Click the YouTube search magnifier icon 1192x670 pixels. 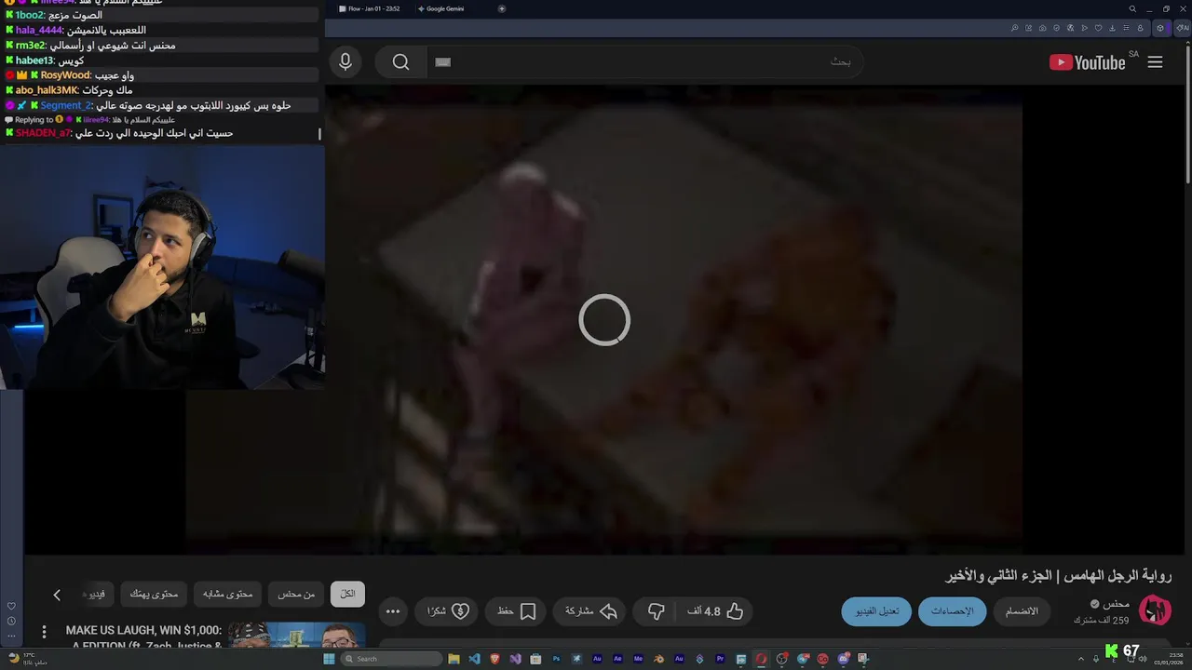tap(400, 62)
